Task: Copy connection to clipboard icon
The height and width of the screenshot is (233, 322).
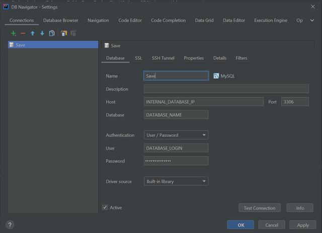Action: [x=64, y=33]
